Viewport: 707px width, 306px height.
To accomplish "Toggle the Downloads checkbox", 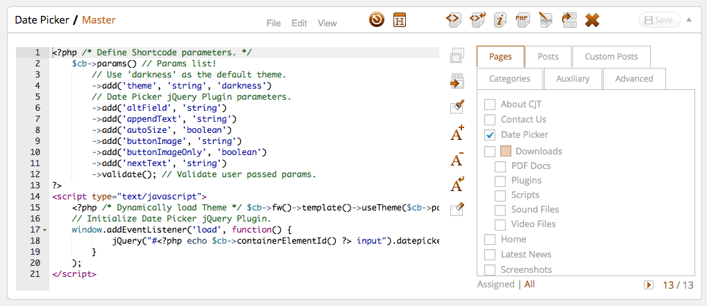I will (x=490, y=151).
